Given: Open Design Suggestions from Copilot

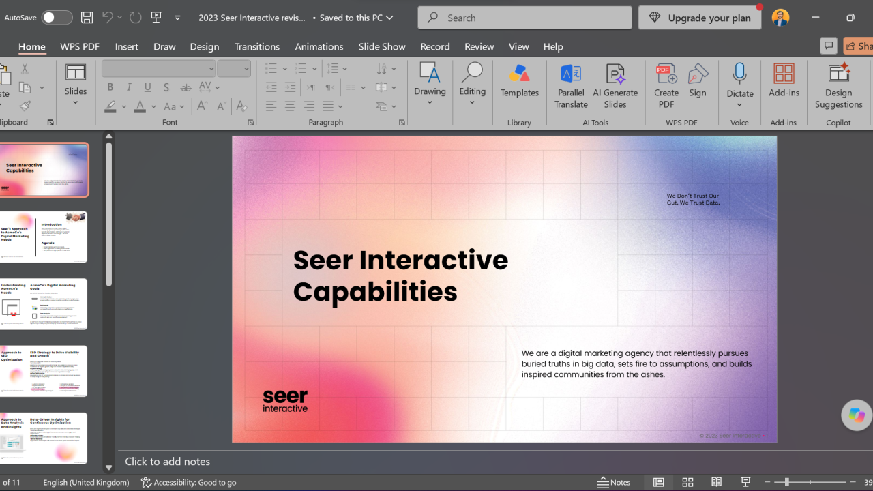Looking at the screenshot, I should click(x=838, y=86).
